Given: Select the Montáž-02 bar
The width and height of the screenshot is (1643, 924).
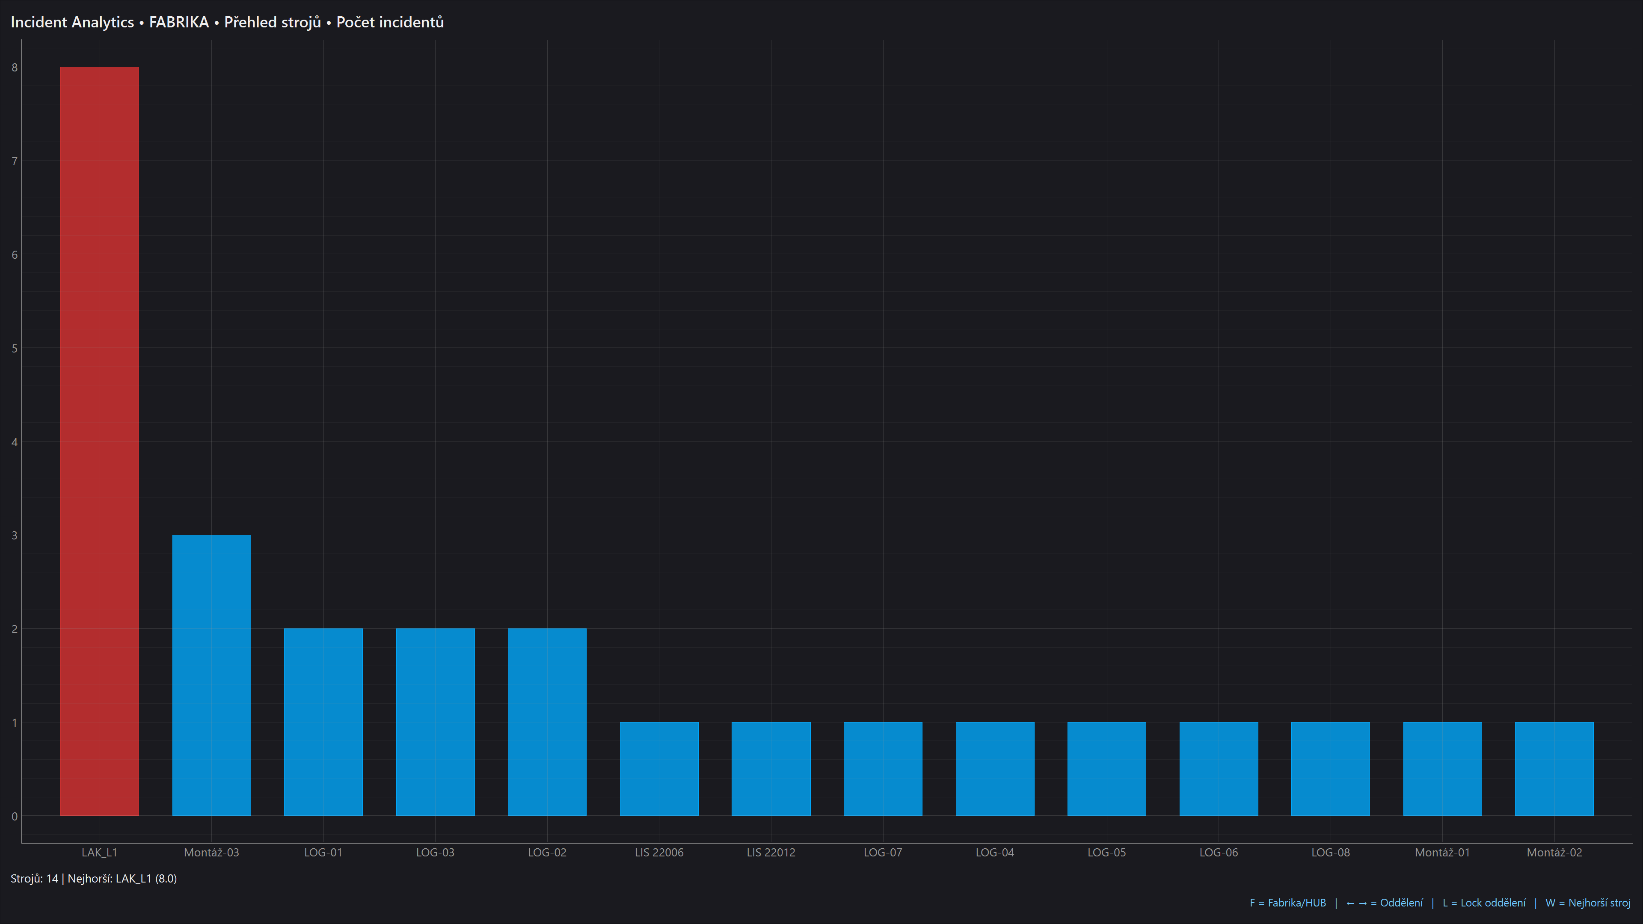Looking at the screenshot, I should (x=1554, y=768).
